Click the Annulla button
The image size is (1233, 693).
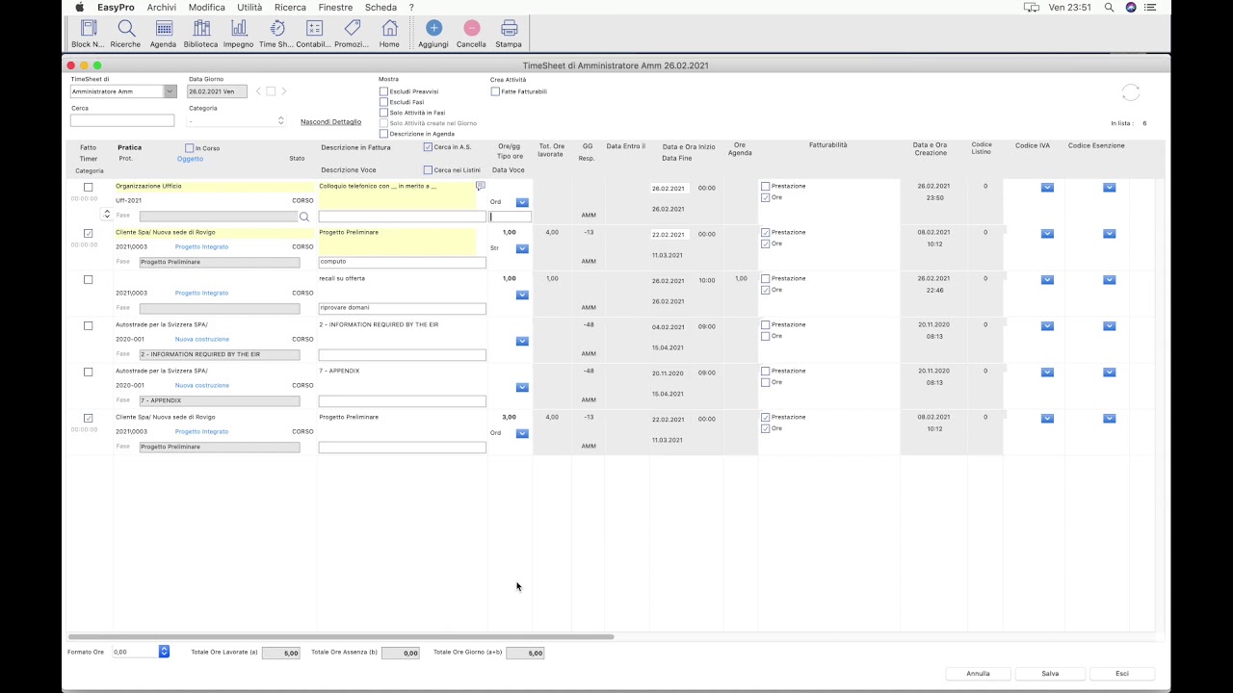pos(978,674)
